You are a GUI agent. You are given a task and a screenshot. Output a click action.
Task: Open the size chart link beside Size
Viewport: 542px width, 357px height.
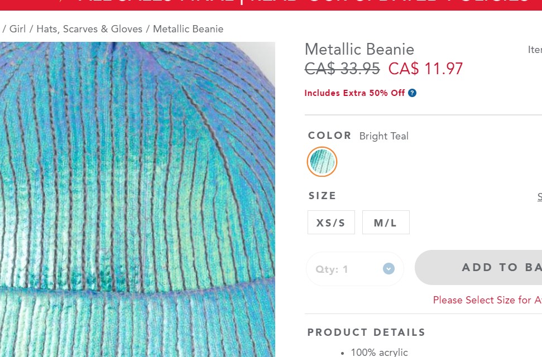coord(540,197)
